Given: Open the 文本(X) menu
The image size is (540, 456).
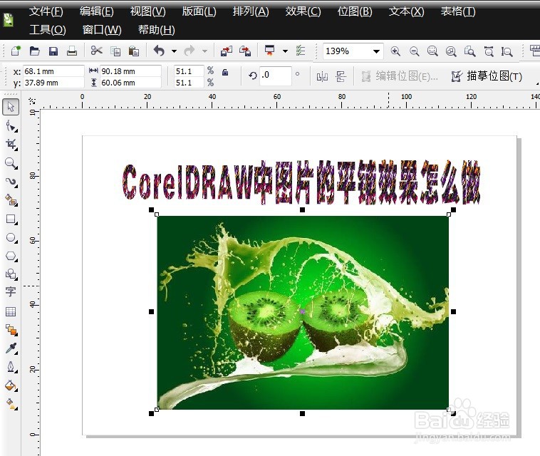Looking at the screenshot, I should (x=406, y=11).
